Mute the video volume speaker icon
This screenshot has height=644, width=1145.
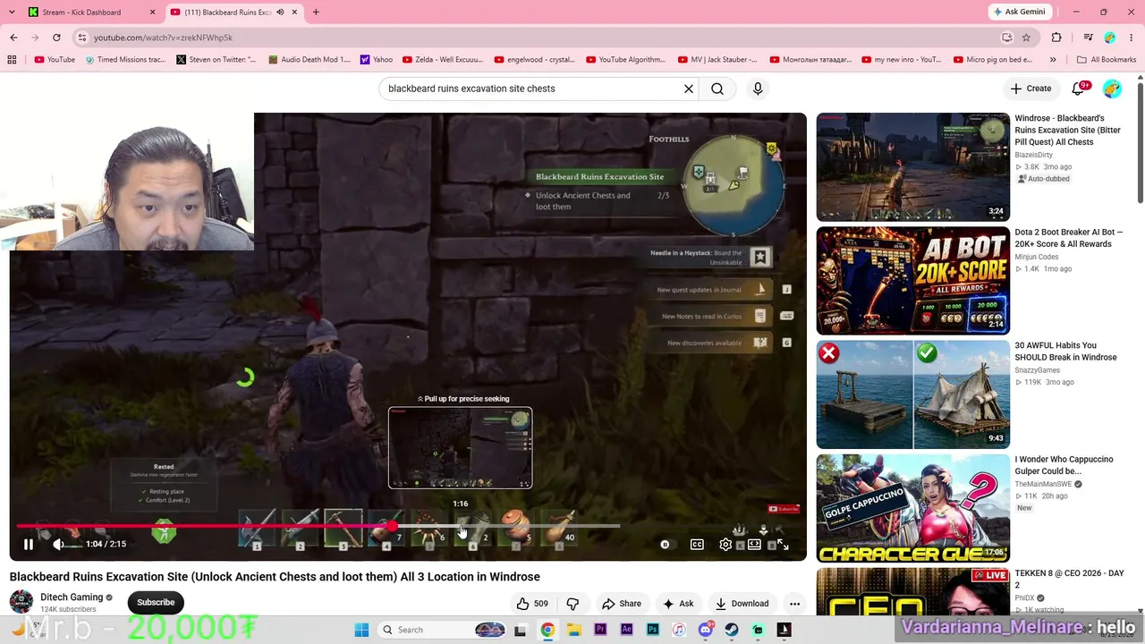pyautogui.click(x=58, y=544)
